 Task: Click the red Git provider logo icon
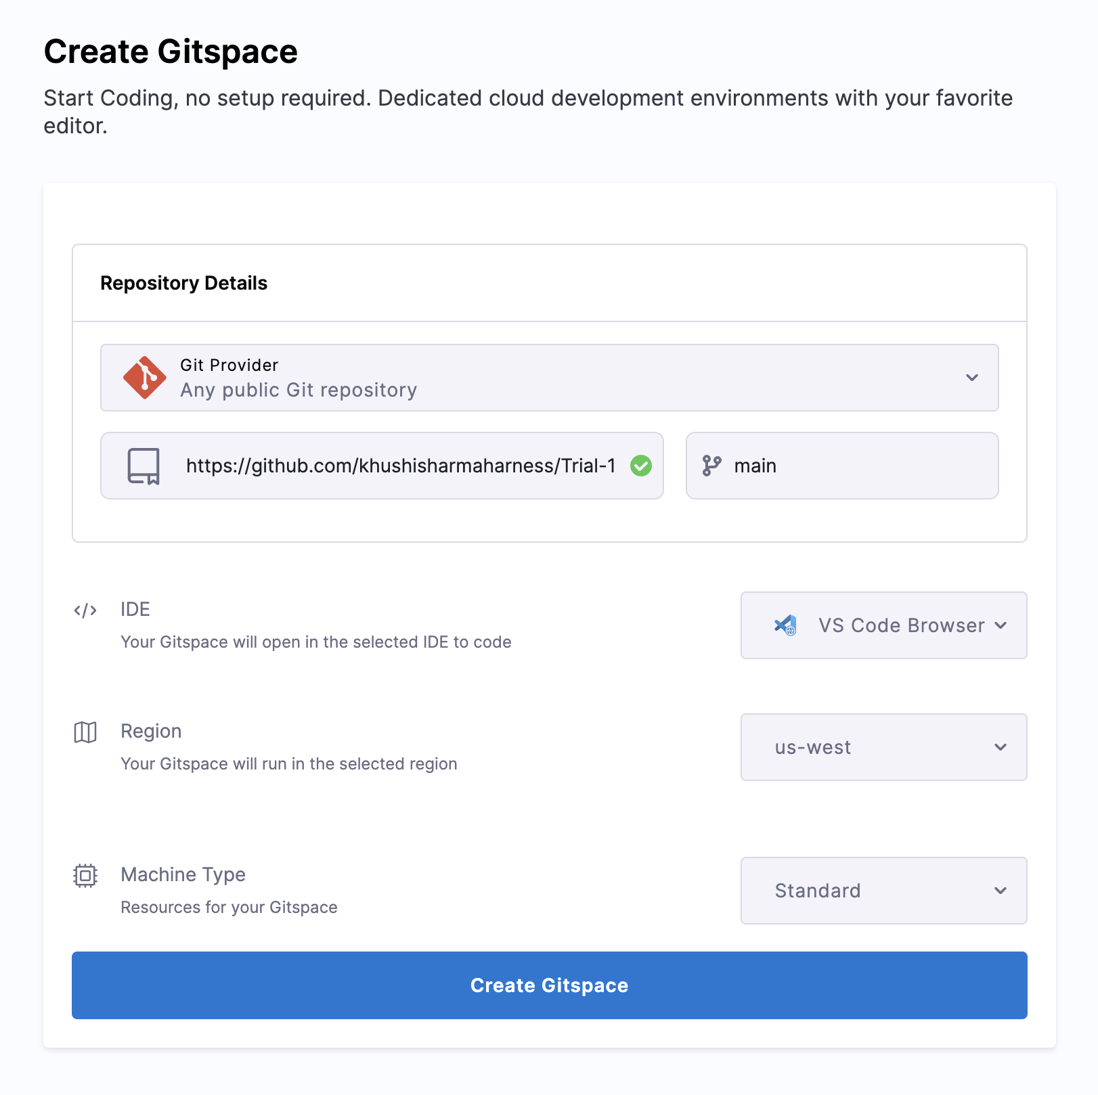pos(144,378)
